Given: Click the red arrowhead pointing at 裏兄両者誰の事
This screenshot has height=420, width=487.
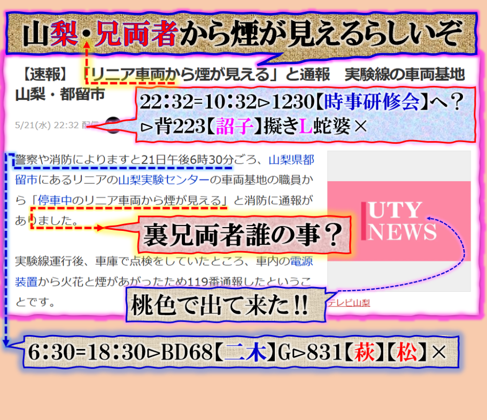Looking at the screenshot, I should coord(102,227).
